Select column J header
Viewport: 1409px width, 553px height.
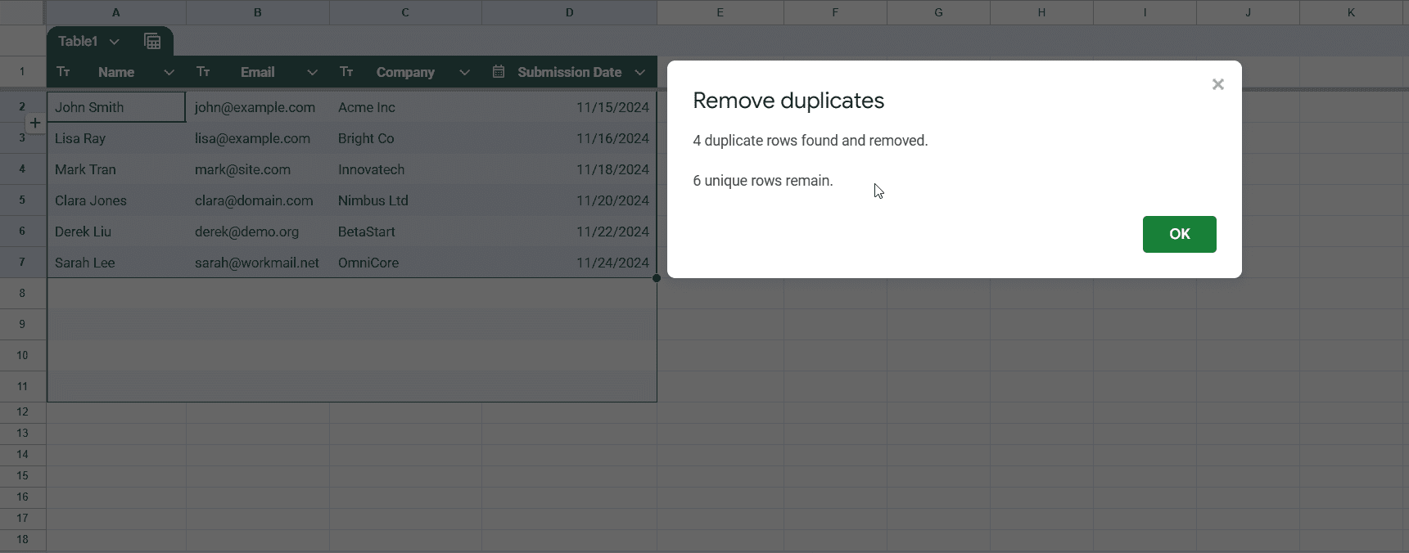click(1248, 12)
